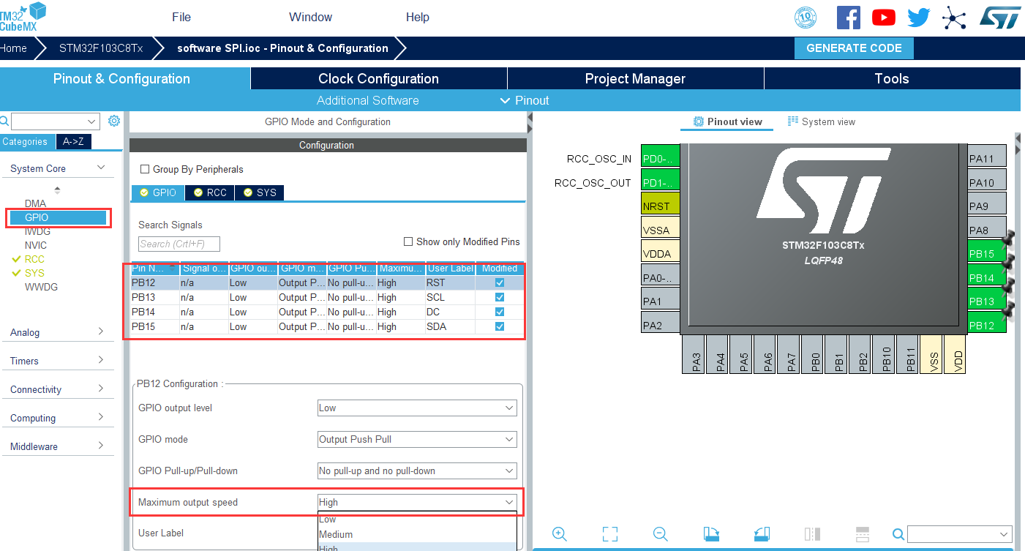Open the Twitter icon link

[x=919, y=18]
